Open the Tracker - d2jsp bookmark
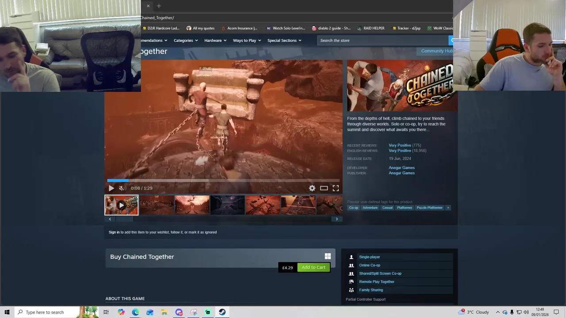 pos(405,28)
